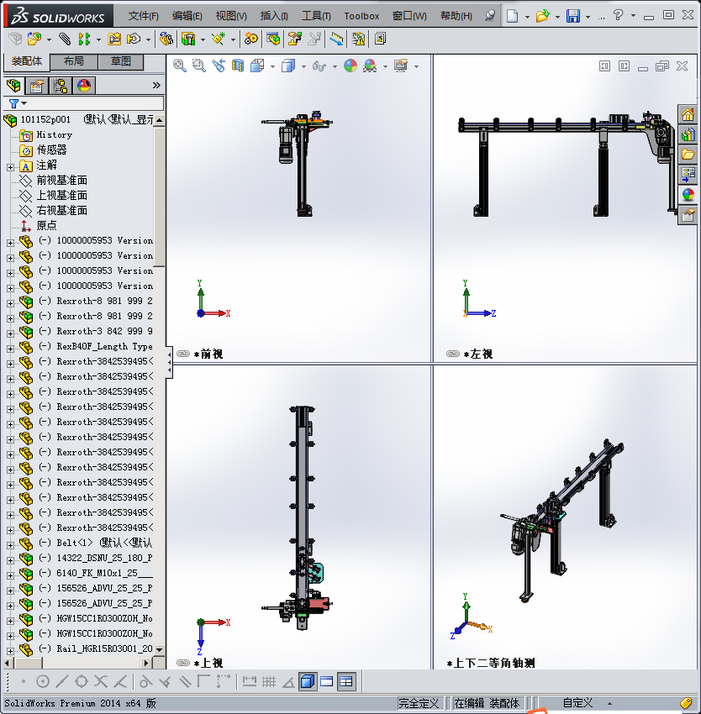Toggle the single view viewport layout
Screen dimensions: 701x714
pyautogui.click(x=308, y=682)
